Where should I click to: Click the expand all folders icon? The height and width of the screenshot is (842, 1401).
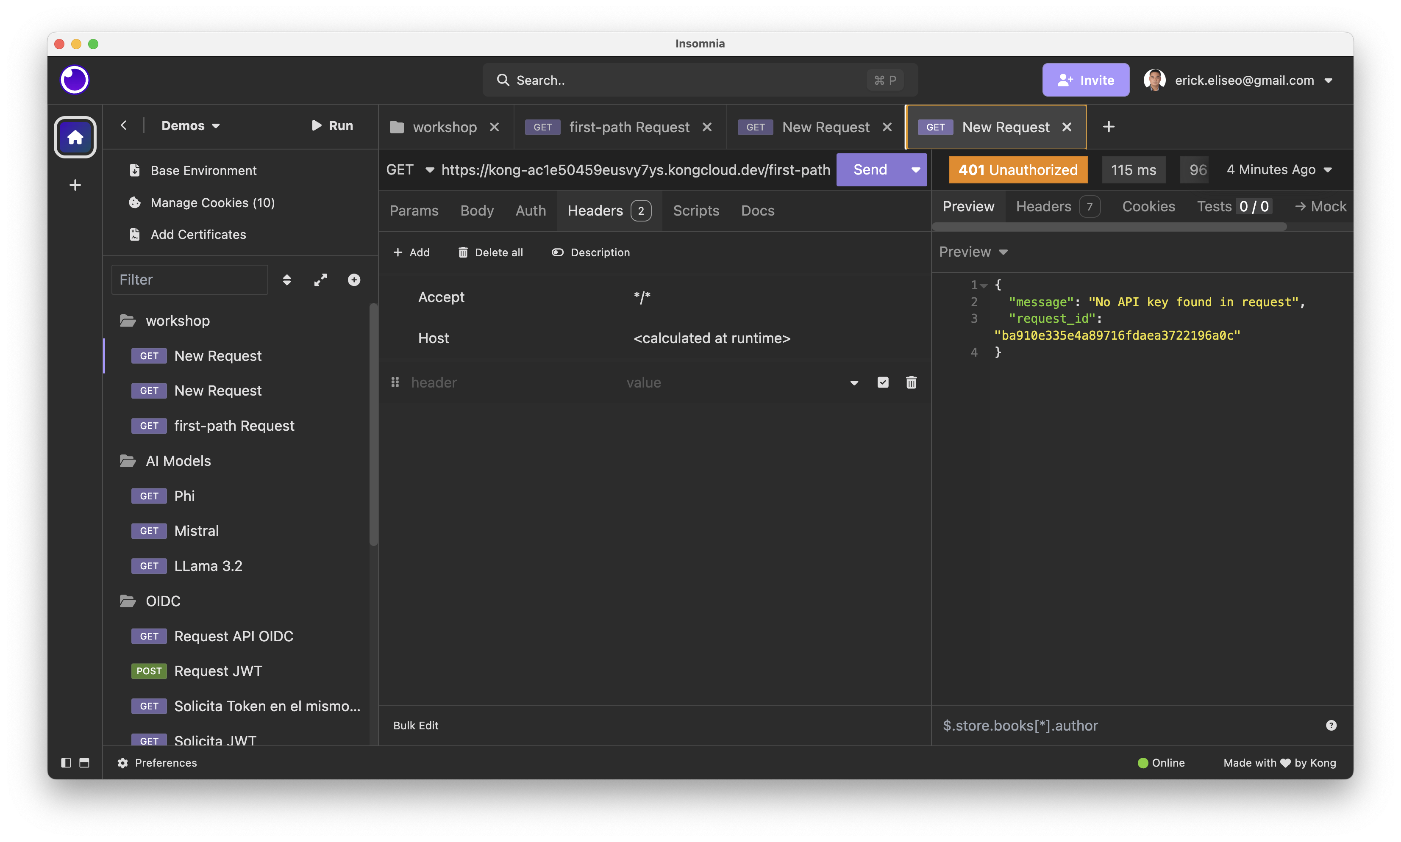click(321, 280)
